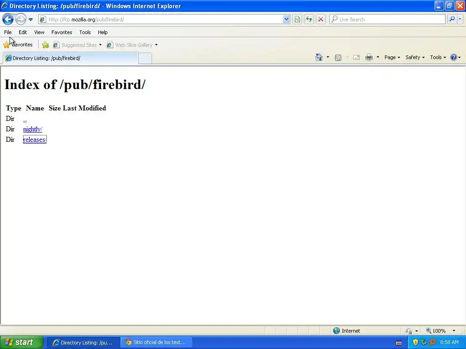Switch to 'Sitio oficial de los test' Chrome window
466x349 pixels.
[157, 343]
